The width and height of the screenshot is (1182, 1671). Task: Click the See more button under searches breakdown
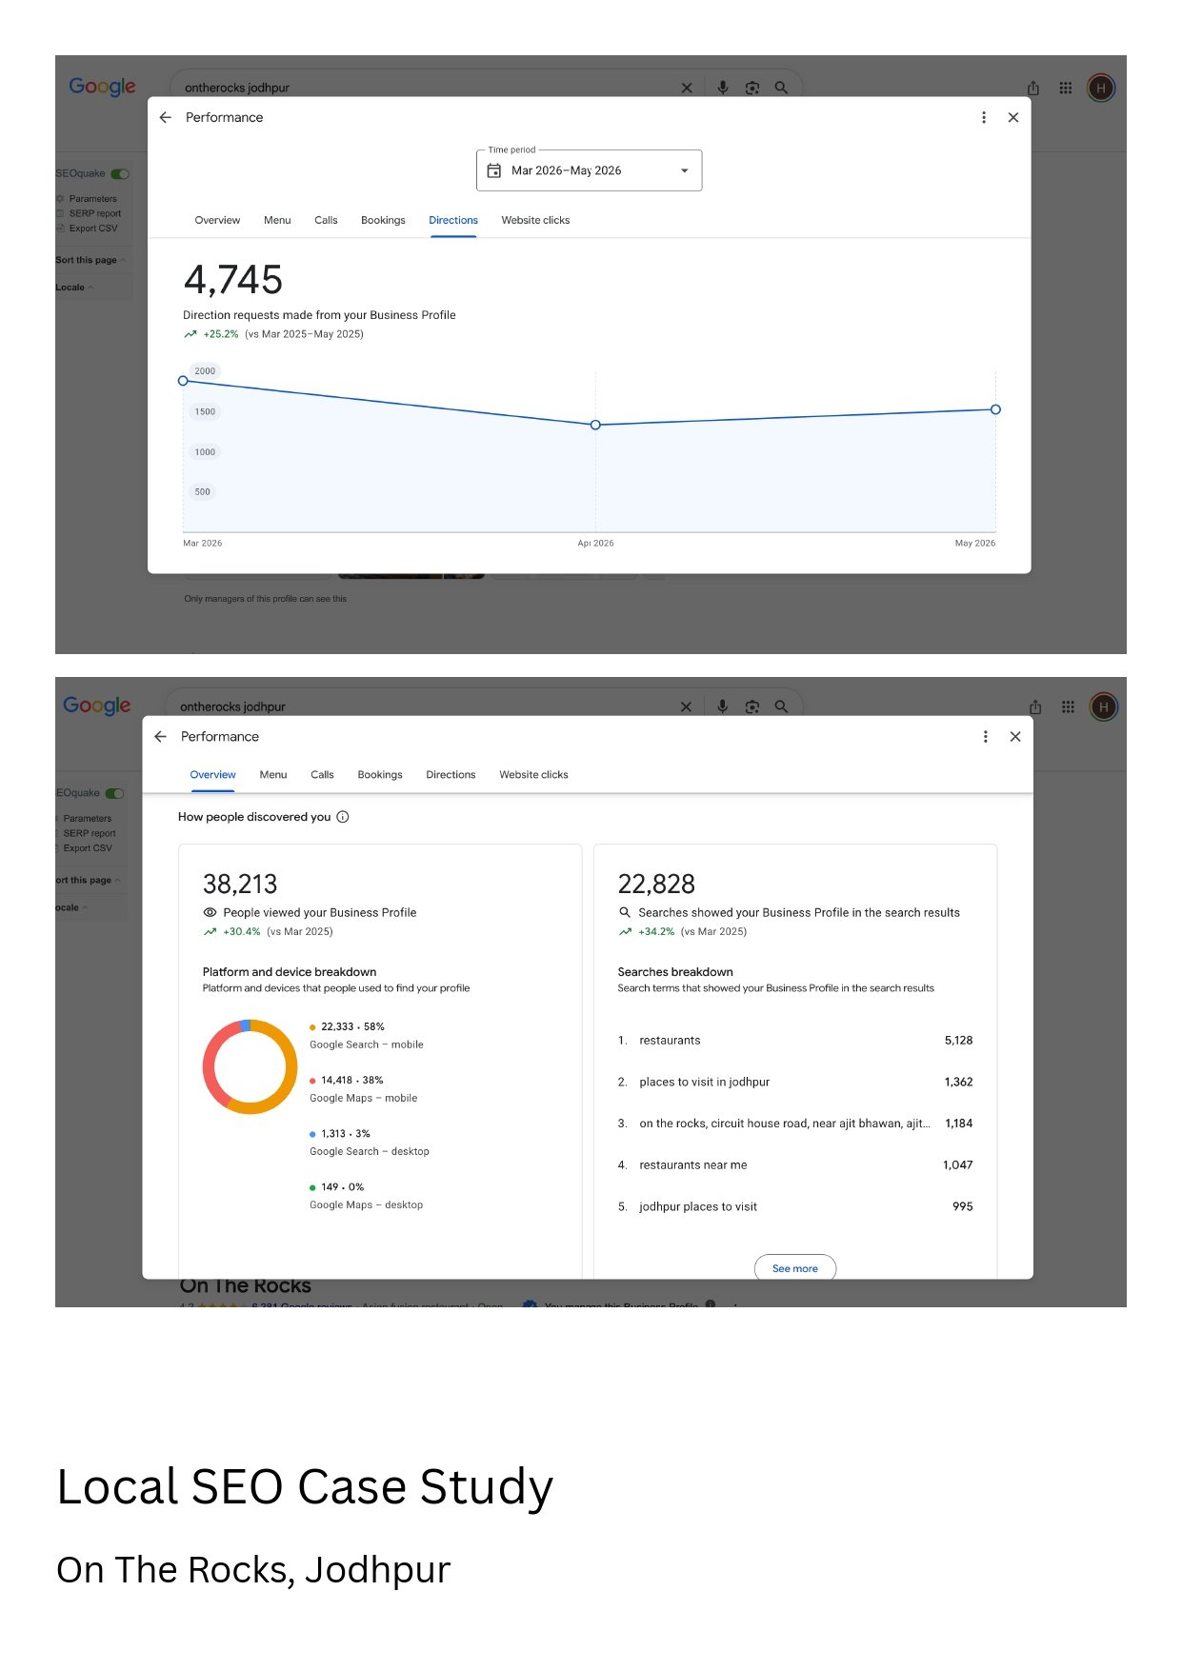click(x=795, y=1268)
